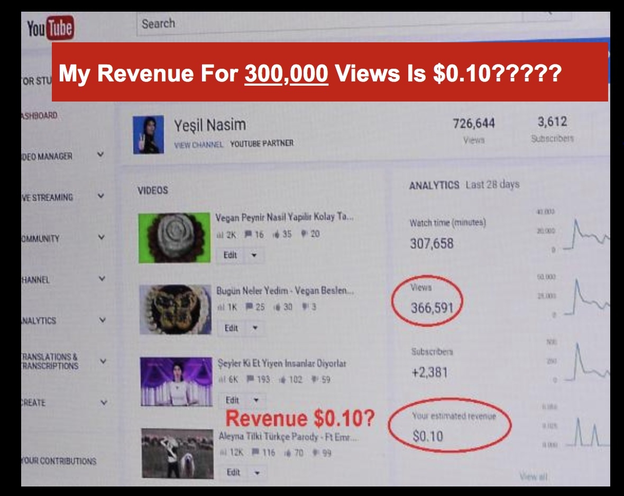Click Edit for Vegan Peynir video

[231, 255]
